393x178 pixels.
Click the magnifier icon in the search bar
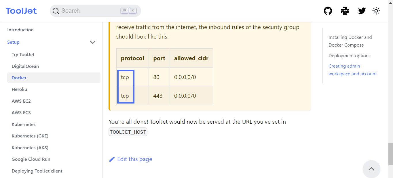click(56, 11)
